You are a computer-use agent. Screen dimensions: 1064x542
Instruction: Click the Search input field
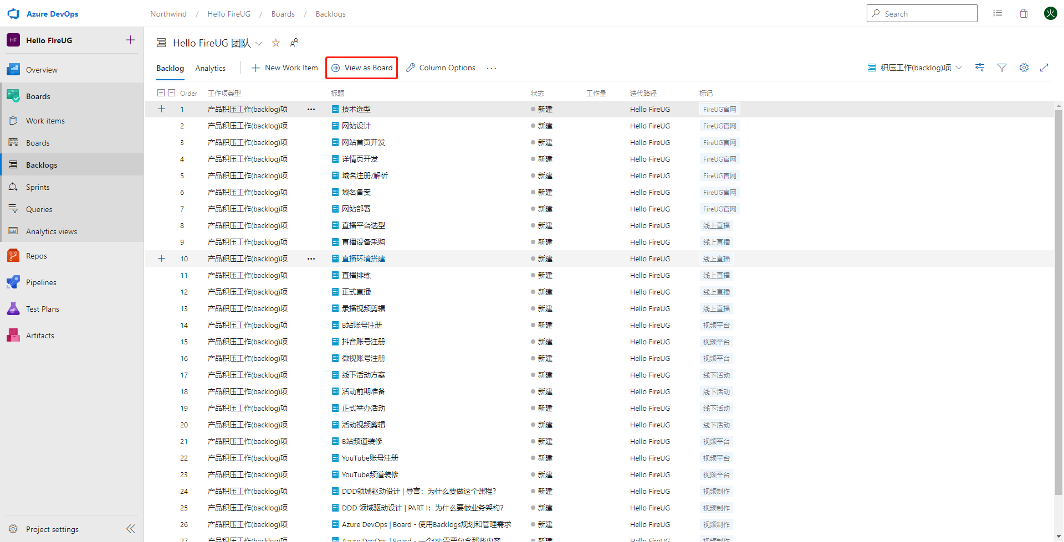(x=922, y=14)
